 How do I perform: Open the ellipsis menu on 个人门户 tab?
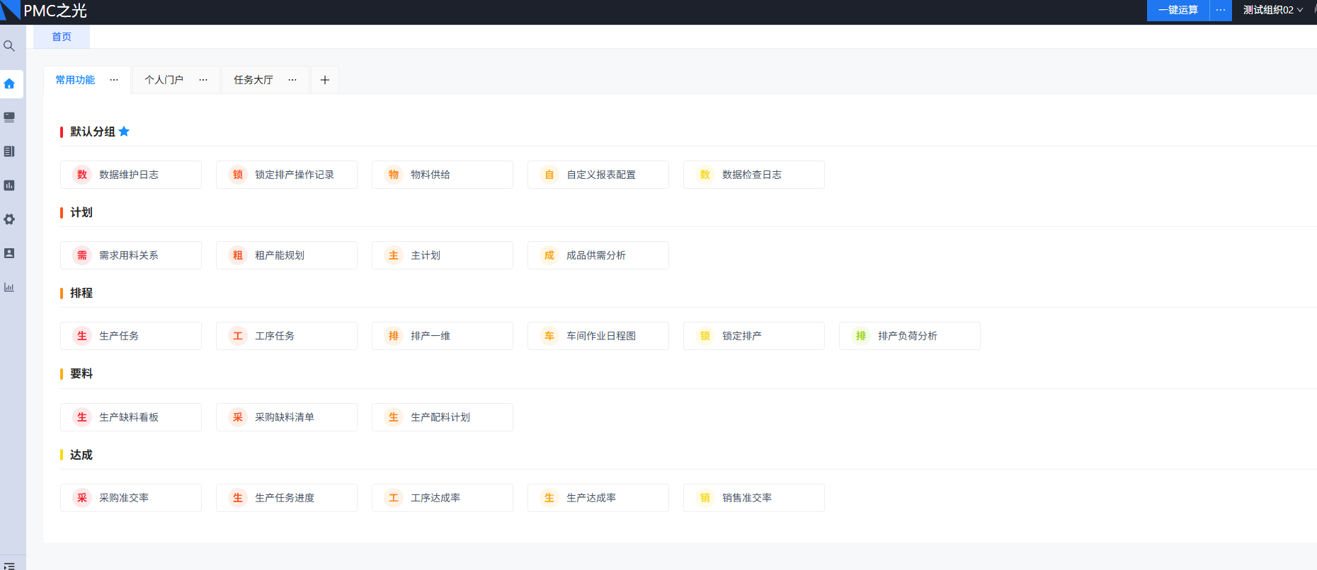tap(203, 80)
